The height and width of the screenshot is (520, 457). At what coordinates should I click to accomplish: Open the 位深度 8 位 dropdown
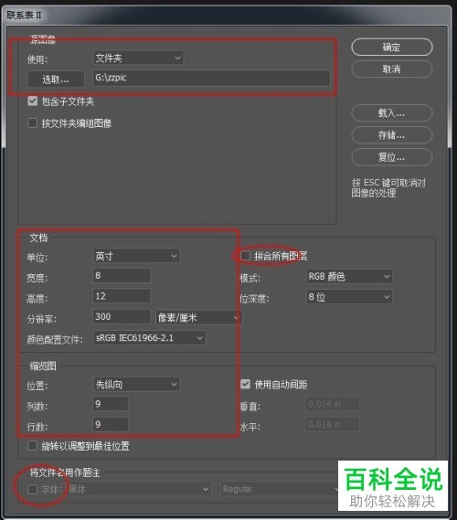coord(349,297)
